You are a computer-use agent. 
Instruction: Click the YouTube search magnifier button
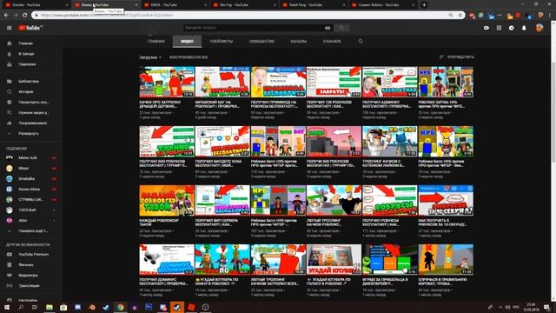(x=341, y=28)
